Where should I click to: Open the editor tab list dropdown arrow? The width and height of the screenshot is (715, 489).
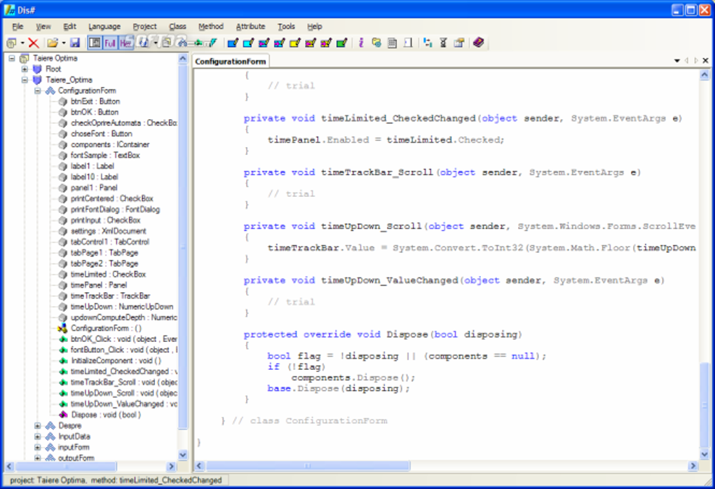pos(676,61)
